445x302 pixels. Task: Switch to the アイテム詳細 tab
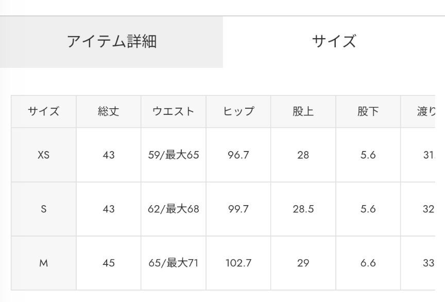click(x=111, y=41)
